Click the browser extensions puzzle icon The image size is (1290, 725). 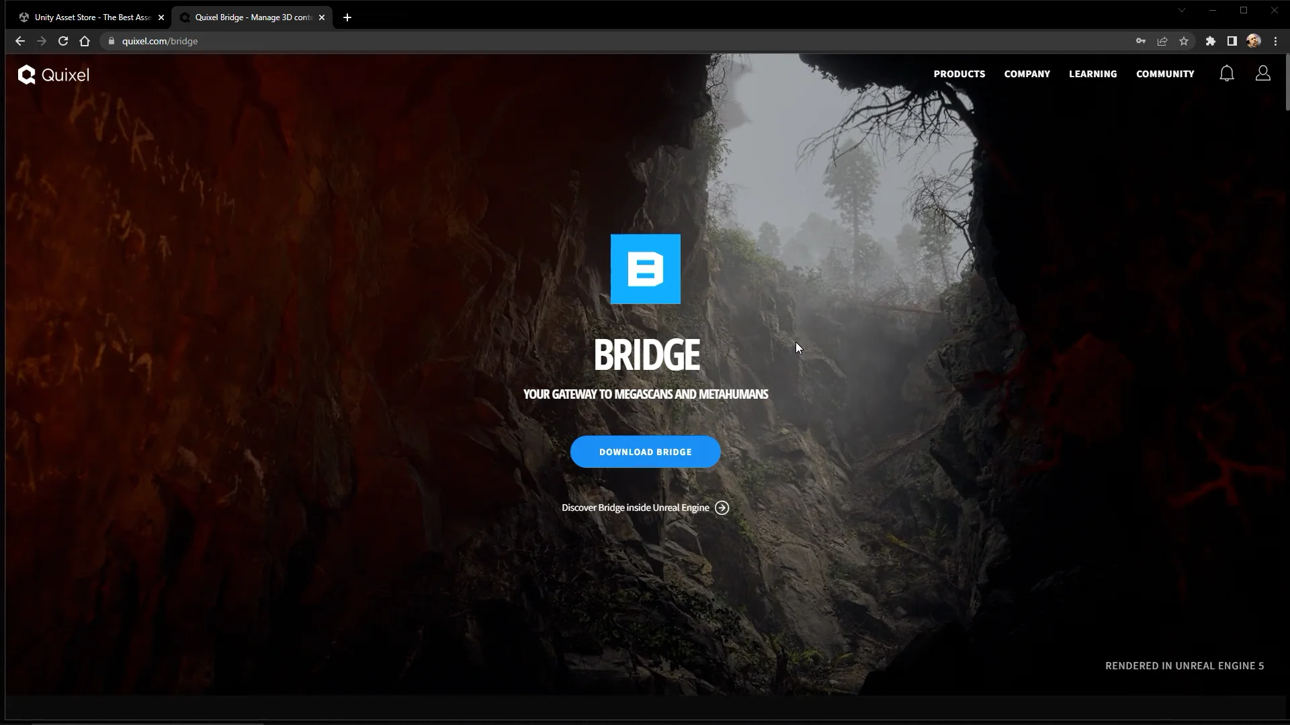(1210, 41)
